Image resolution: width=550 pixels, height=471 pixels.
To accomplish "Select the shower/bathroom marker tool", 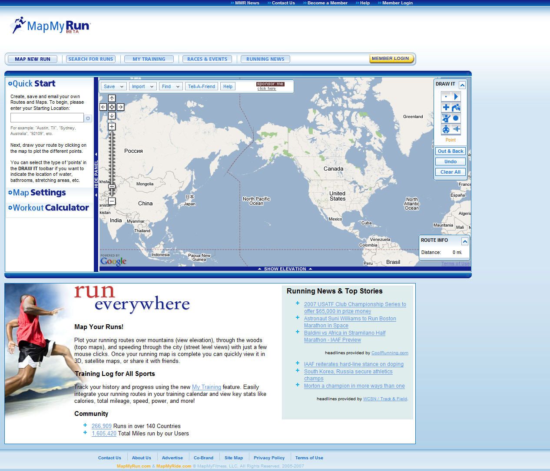I will (446, 118).
